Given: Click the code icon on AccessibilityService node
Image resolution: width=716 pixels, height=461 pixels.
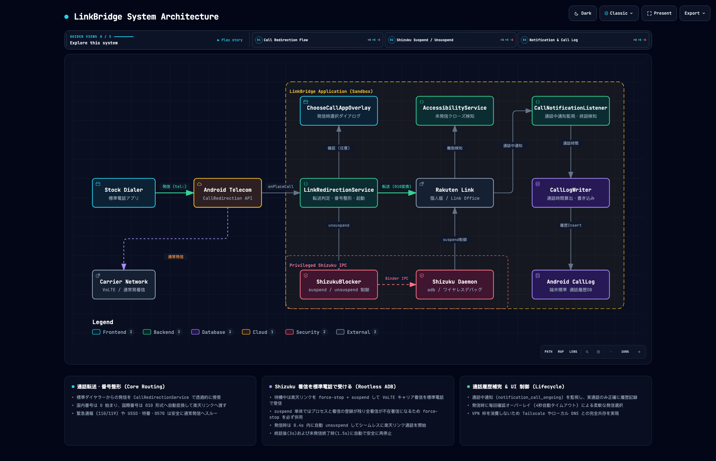Looking at the screenshot, I should click(422, 102).
